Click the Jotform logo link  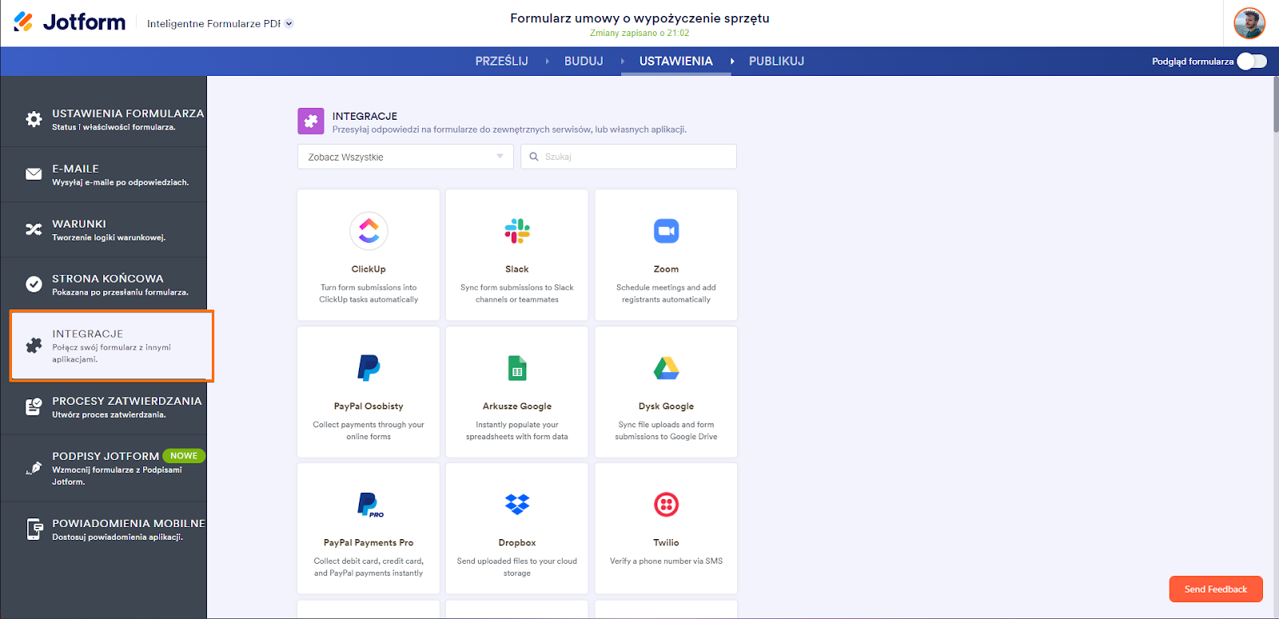70,22
